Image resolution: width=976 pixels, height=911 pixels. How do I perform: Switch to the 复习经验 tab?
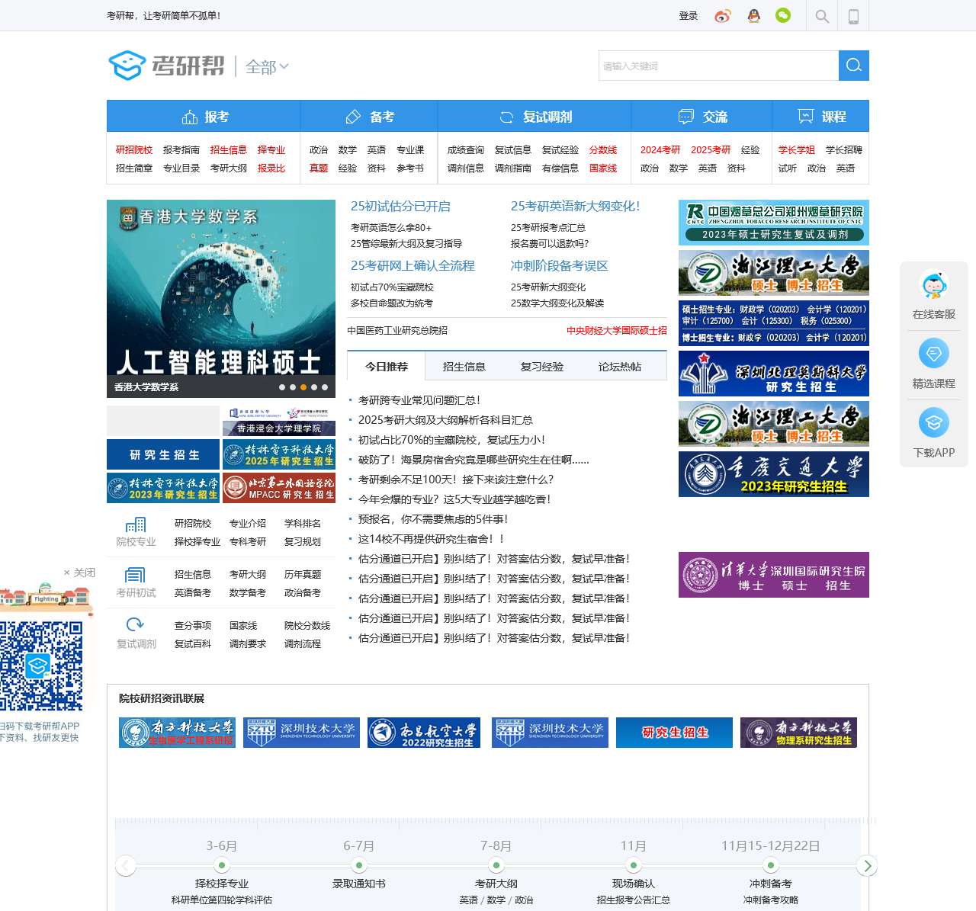click(542, 367)
